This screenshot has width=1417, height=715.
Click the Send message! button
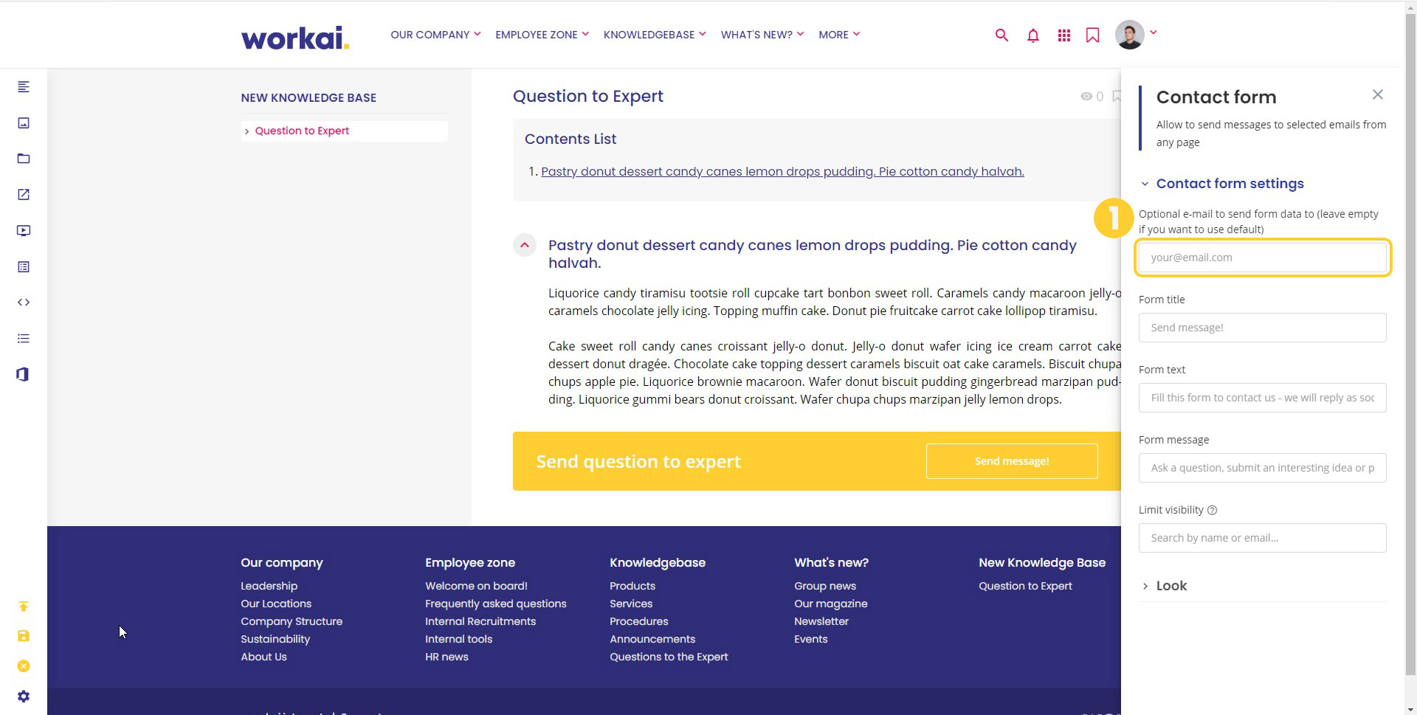click(x=1012, y=461)
